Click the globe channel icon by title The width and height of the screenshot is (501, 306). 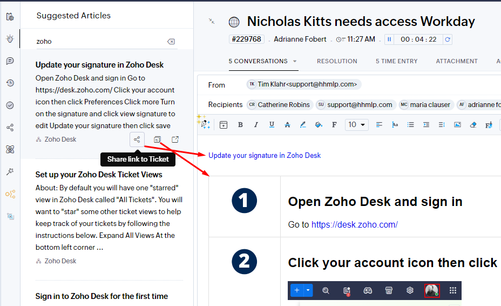point(234,22)
